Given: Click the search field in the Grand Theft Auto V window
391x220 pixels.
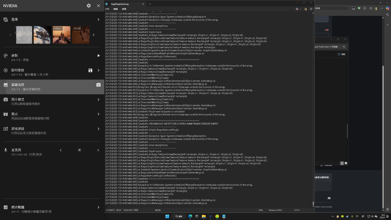Looking at the screenshot, I should pos(330,47).
